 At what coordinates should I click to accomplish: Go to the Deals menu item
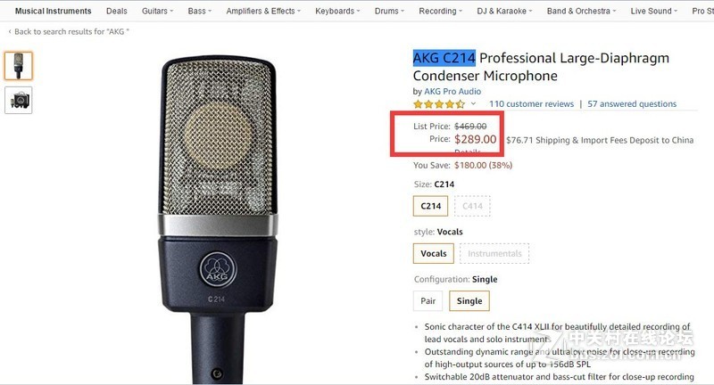pos(116,11)
